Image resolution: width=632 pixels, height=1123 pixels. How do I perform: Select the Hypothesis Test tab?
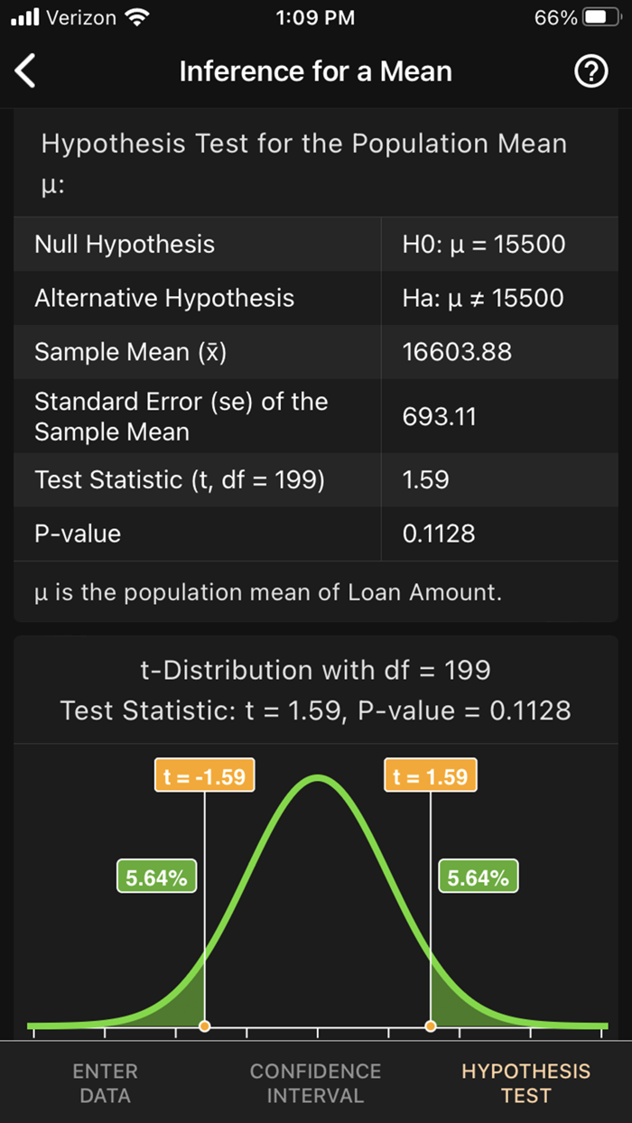525,1082
